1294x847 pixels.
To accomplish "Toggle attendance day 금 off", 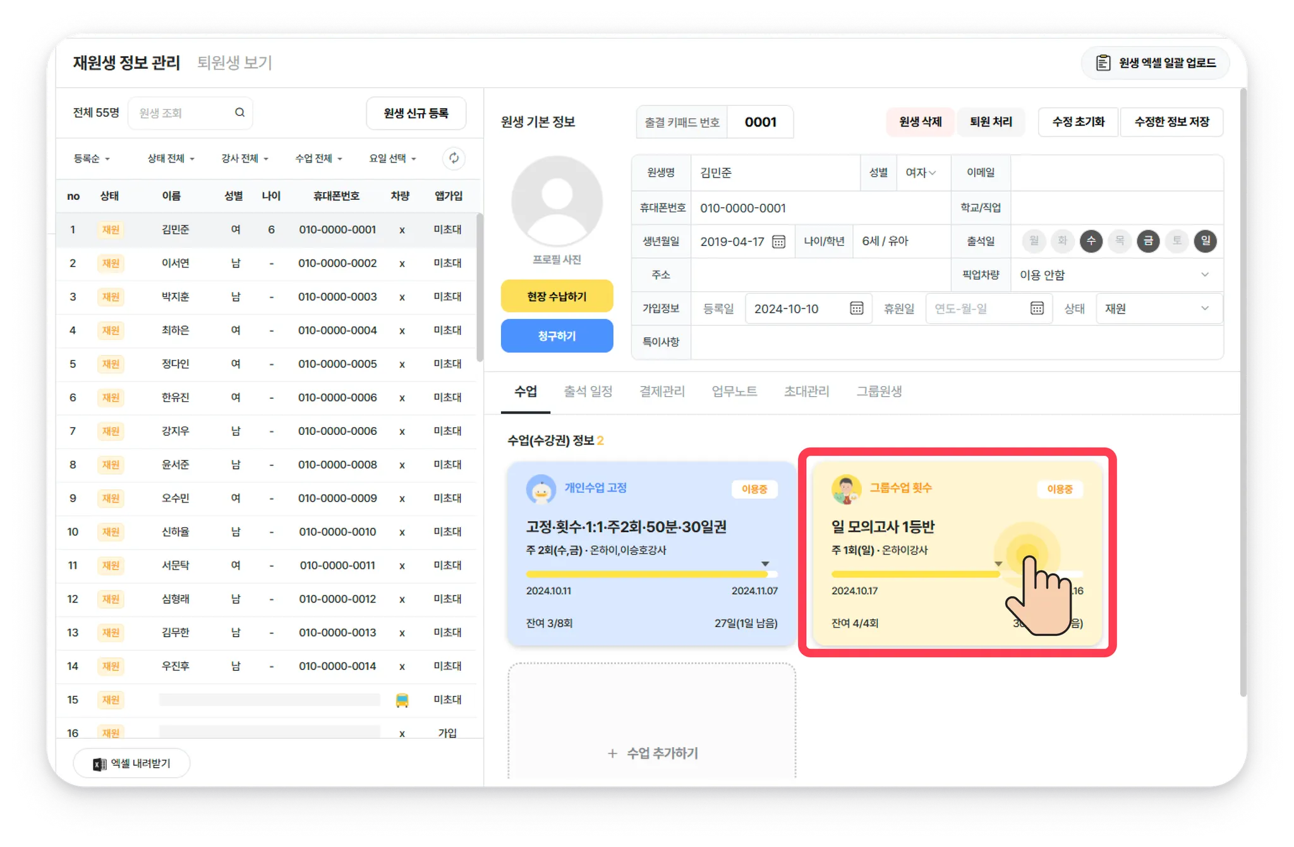I will coord(1148,241).
